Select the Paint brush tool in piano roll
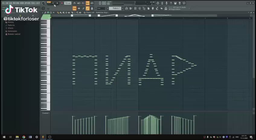Viewport: 256px width, 140px height. click(61, 13)
